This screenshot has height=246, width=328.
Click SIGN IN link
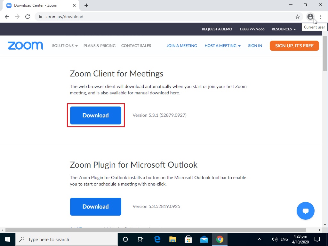pyautogui.click(x=255, y=46)
